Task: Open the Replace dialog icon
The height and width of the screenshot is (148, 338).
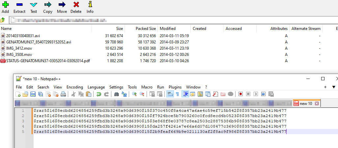Action: point(124,94)
